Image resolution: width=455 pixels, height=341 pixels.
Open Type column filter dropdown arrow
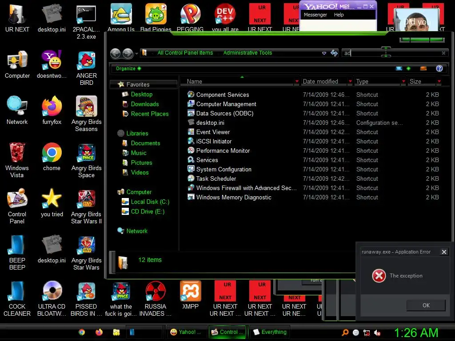[403, 82]
